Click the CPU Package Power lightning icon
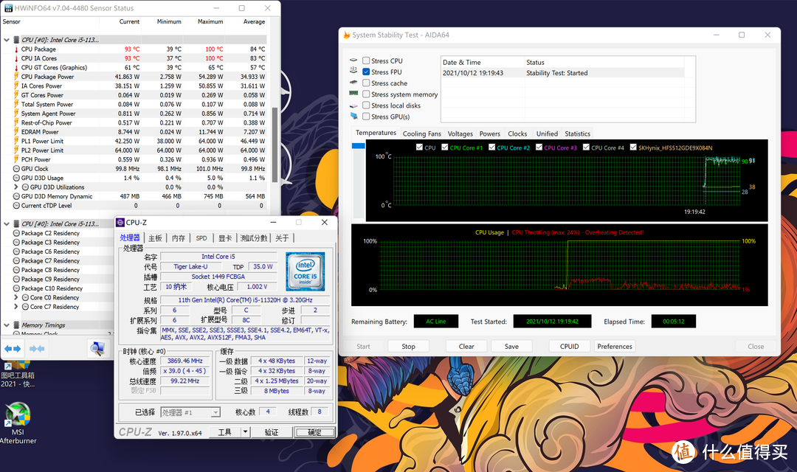The width and height of the screenshot is (797, 472). click(16, 77)
